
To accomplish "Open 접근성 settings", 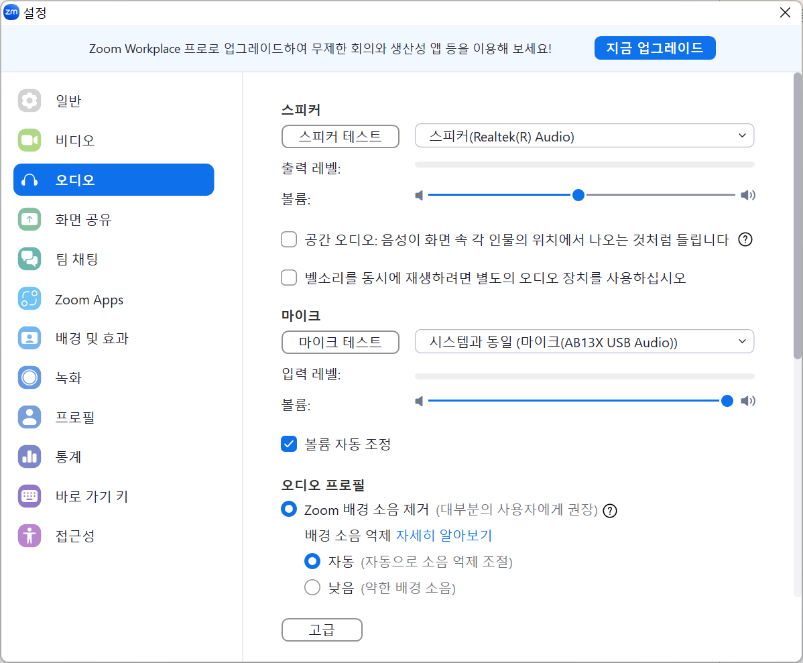I will (114, 536).
